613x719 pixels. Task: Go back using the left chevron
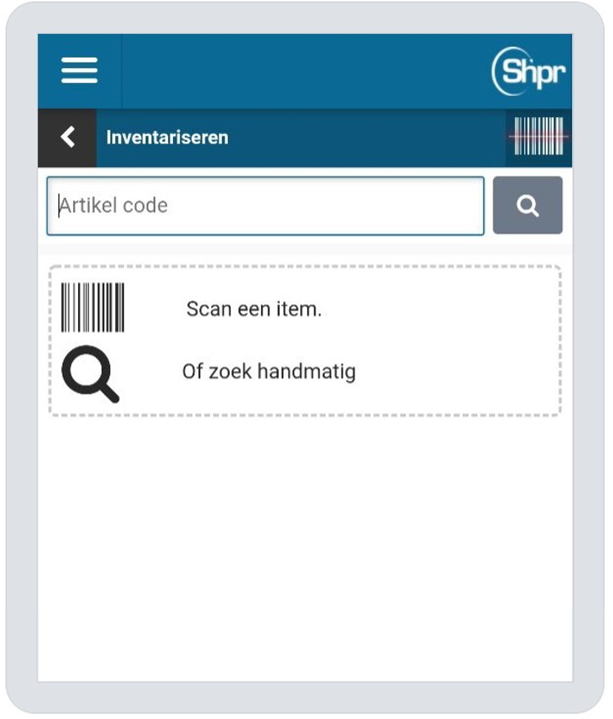point(67,137)
